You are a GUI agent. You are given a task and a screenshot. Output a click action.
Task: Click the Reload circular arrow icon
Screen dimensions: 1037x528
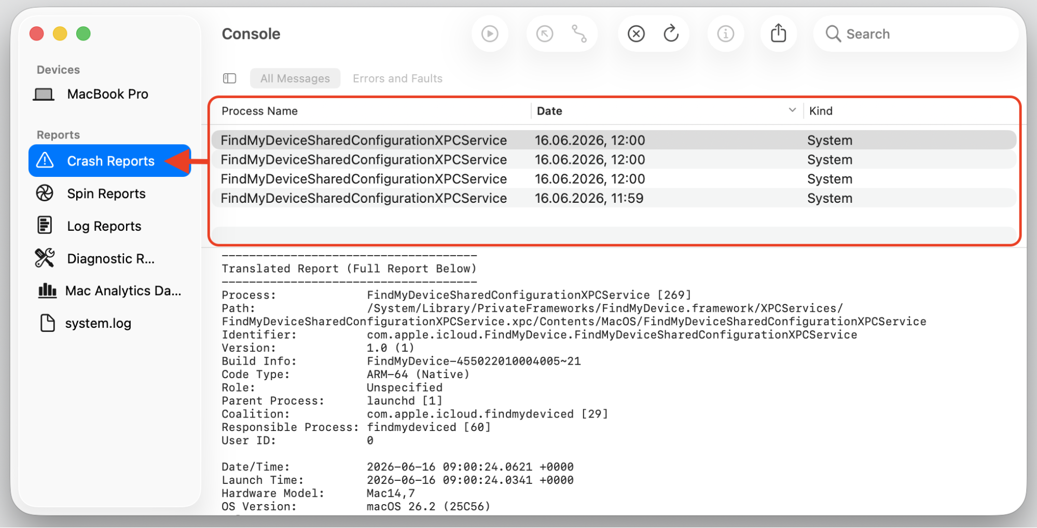pyautogui.click(x=671, y=34)
